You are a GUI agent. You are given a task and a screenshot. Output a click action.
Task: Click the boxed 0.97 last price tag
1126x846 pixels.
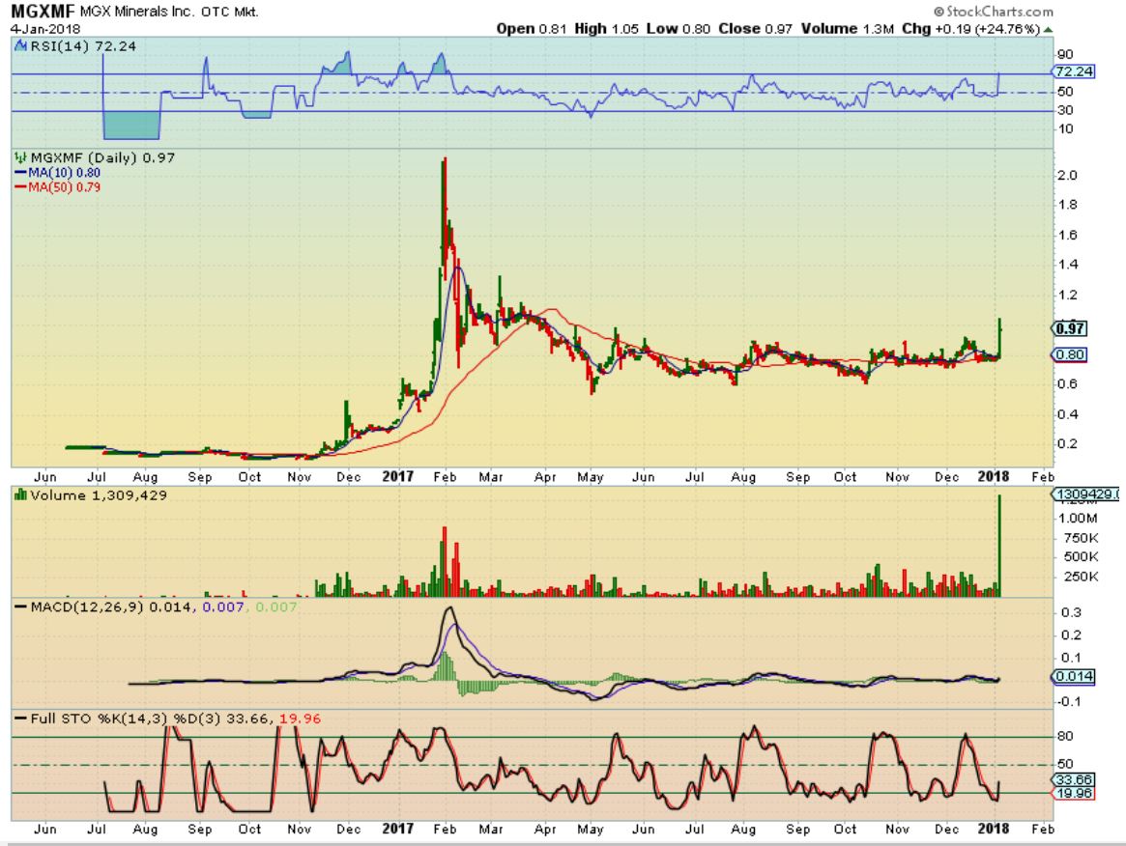(x=1070, y=328)
